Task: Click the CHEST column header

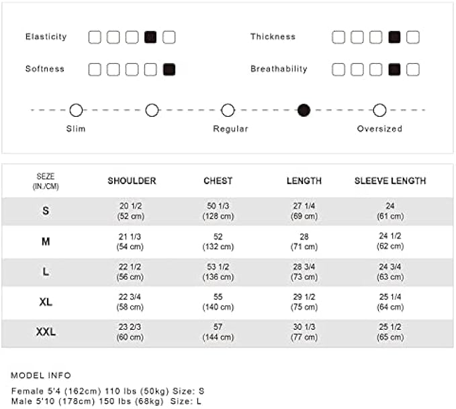Action: (218, 181)
